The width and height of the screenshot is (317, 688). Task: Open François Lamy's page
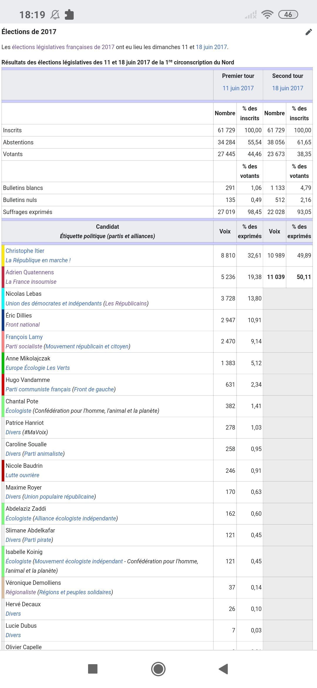pyautogui.click(x=24, y=337)
